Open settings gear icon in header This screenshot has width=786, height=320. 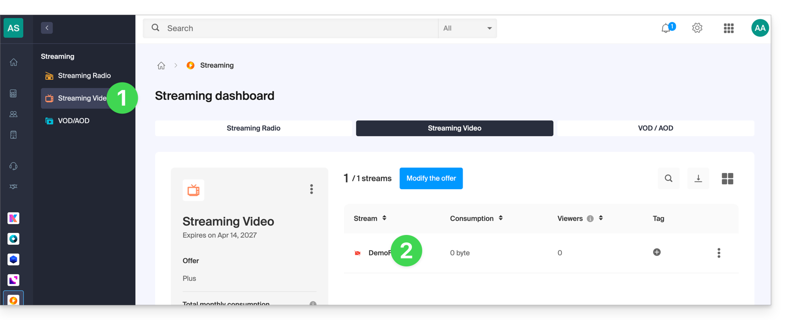[697, 28]
